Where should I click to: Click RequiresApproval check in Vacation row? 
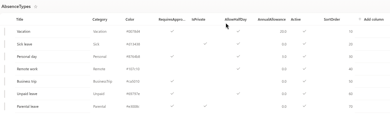coord(172,31)
